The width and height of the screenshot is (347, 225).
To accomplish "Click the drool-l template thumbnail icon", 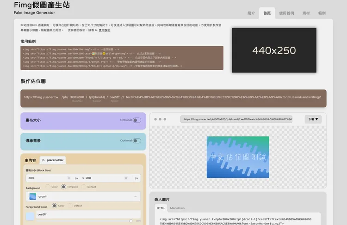I will point(32,196).
